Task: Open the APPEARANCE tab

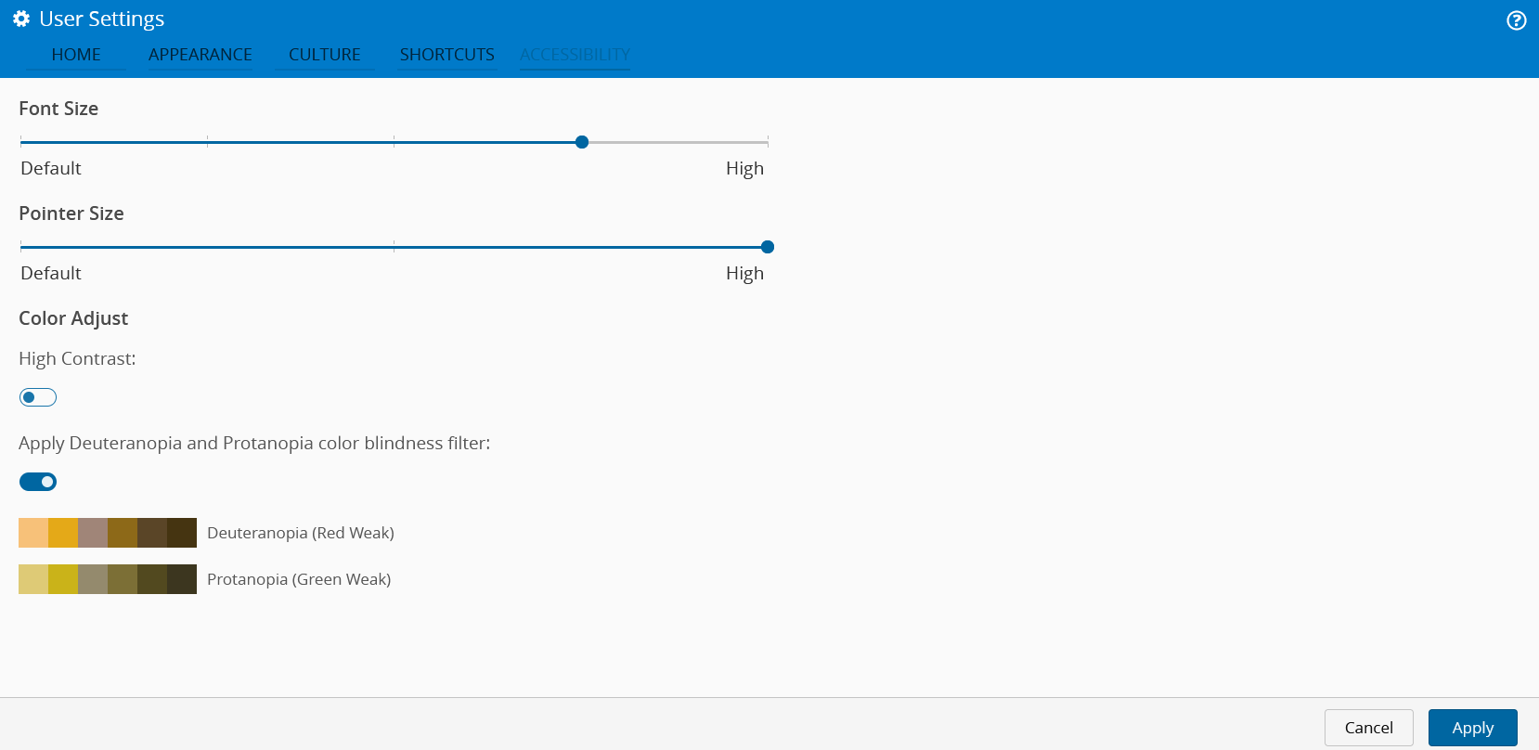Action: [200, 55]
